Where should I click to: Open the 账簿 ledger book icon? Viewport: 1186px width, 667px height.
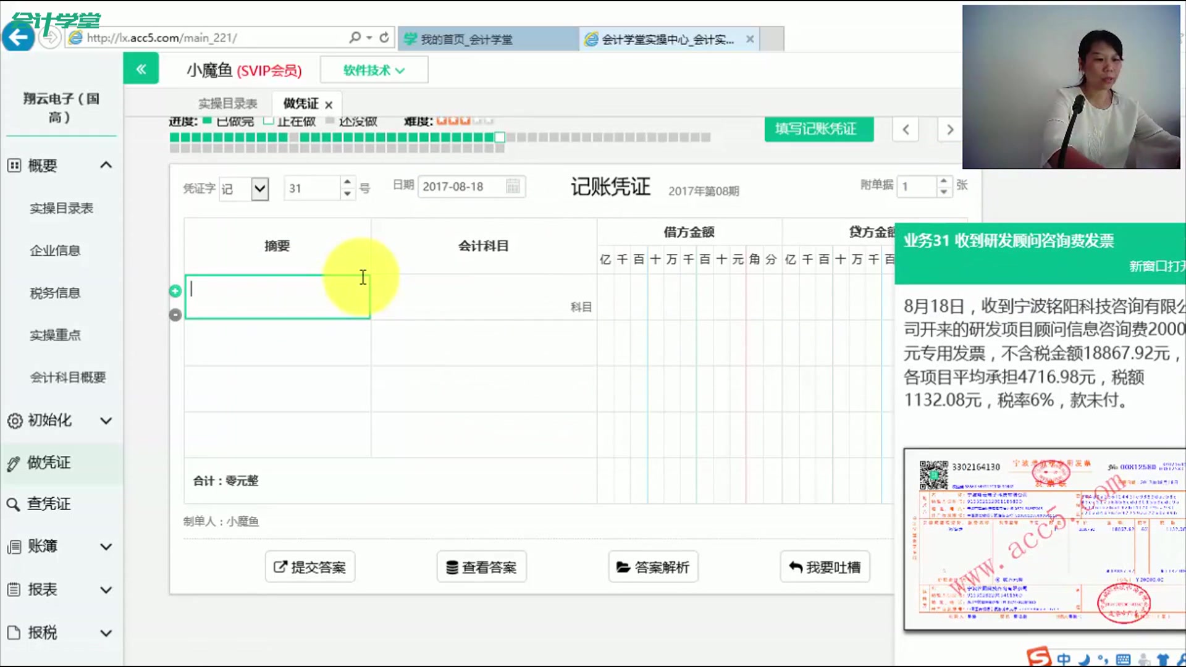point(15,547)
